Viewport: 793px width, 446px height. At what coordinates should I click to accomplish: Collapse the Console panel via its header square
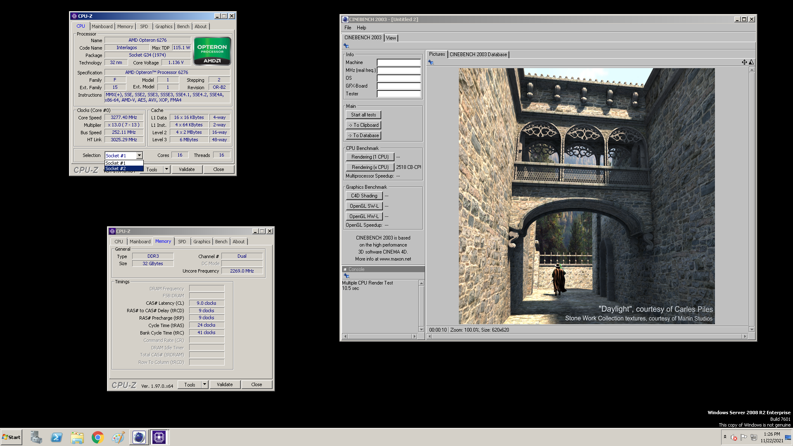345,269
